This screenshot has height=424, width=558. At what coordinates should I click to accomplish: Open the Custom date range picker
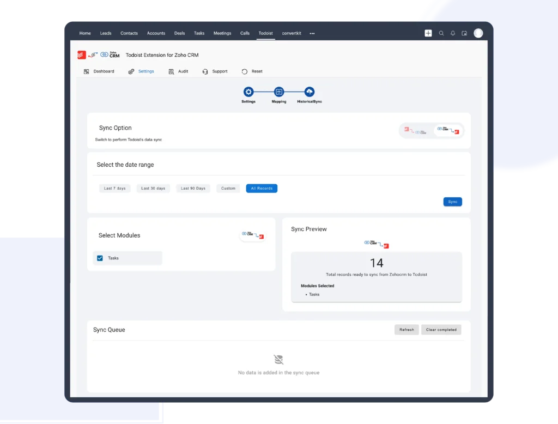228,188
